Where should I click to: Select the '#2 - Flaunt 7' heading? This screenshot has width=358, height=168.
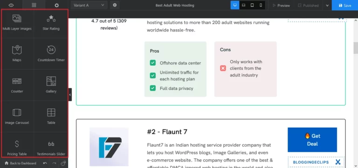pos(167,132)
